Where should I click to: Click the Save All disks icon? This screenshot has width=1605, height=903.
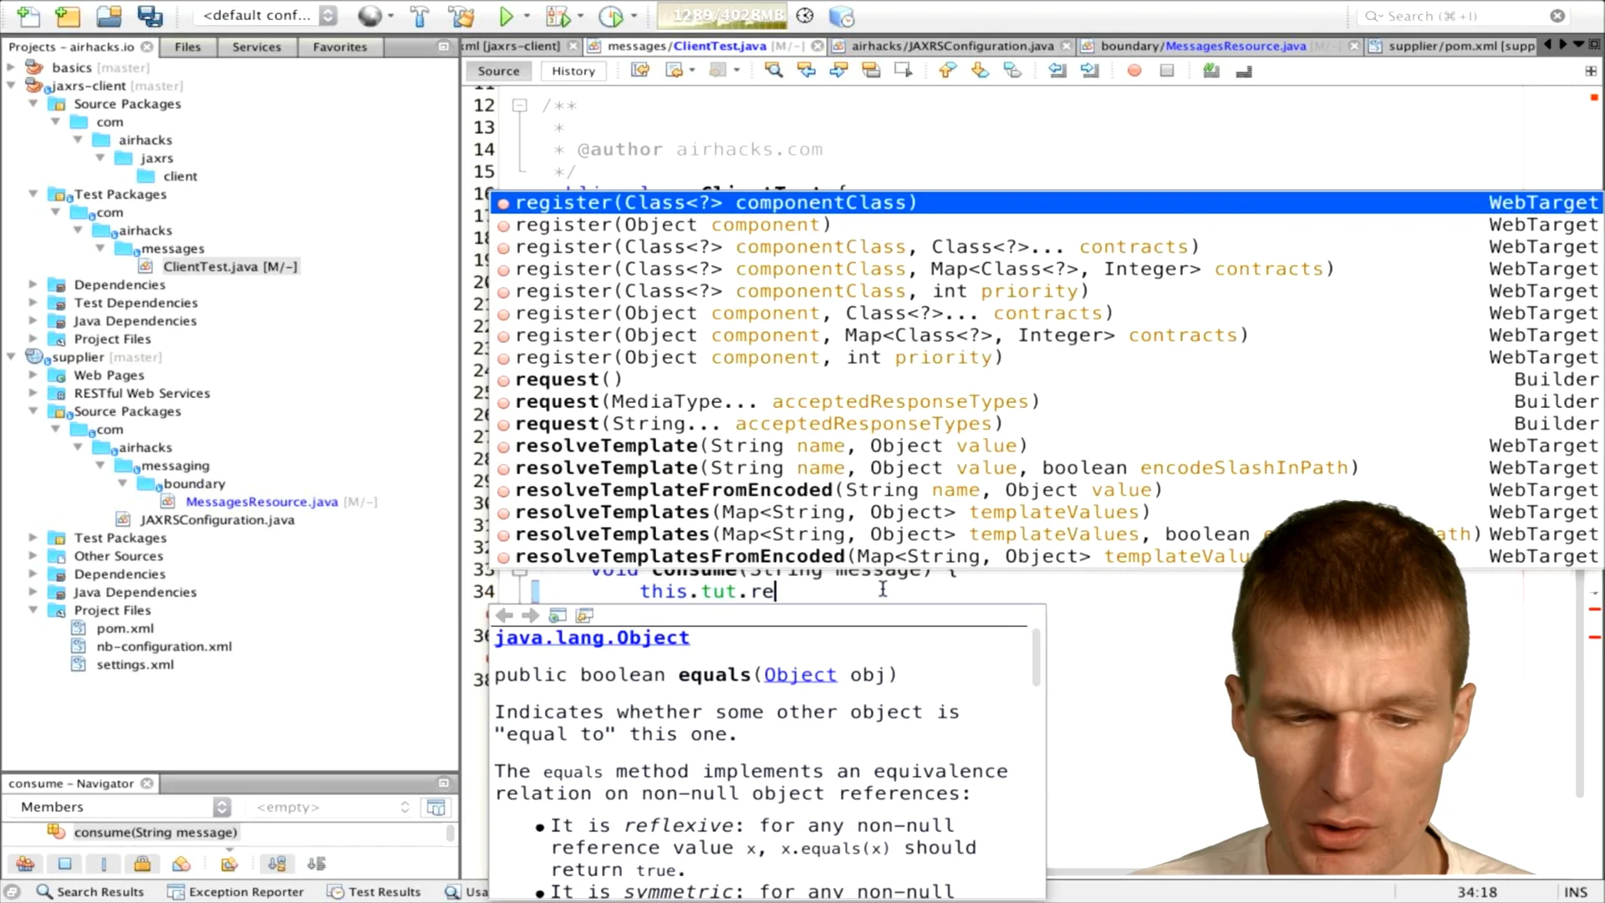tap(150, 16)
